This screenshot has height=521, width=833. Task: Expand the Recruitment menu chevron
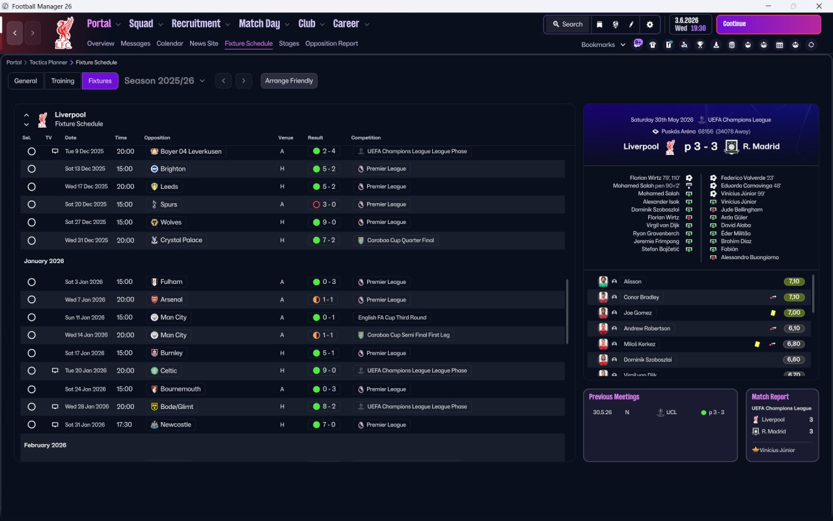[x=228, y=25]
